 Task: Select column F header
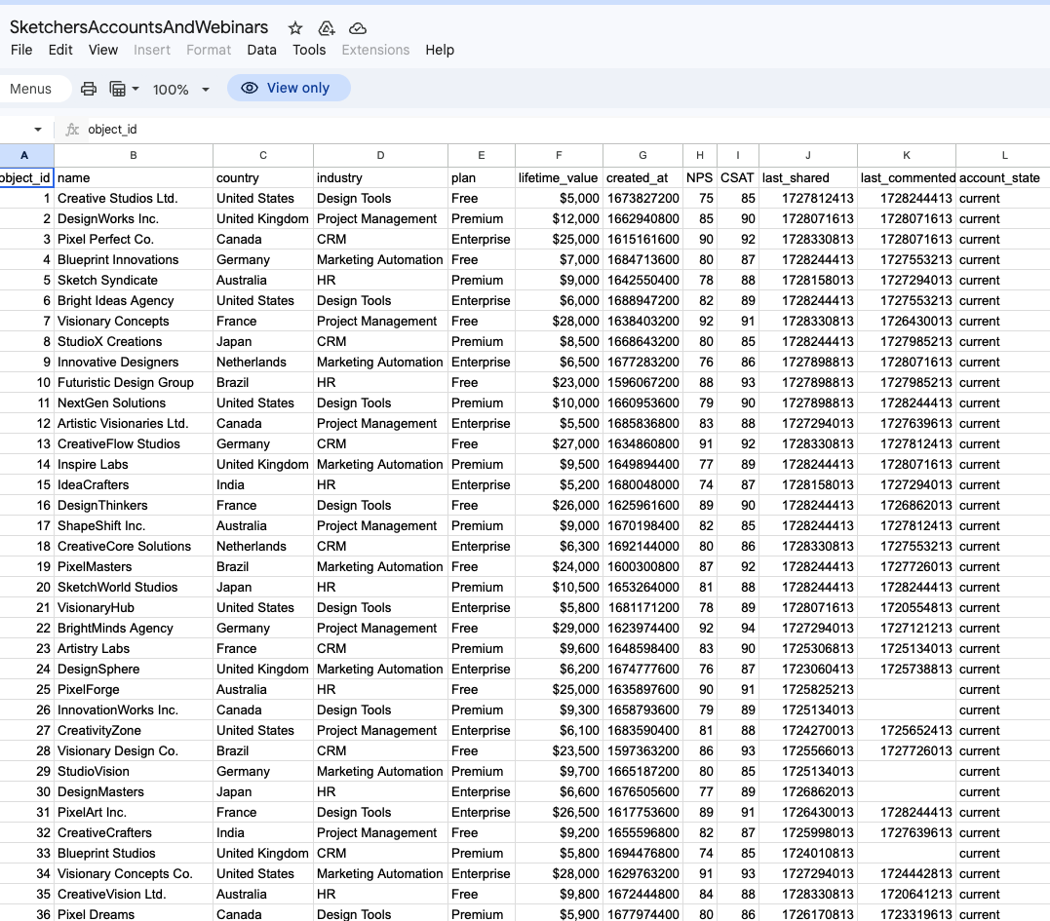tap(559, 155)
